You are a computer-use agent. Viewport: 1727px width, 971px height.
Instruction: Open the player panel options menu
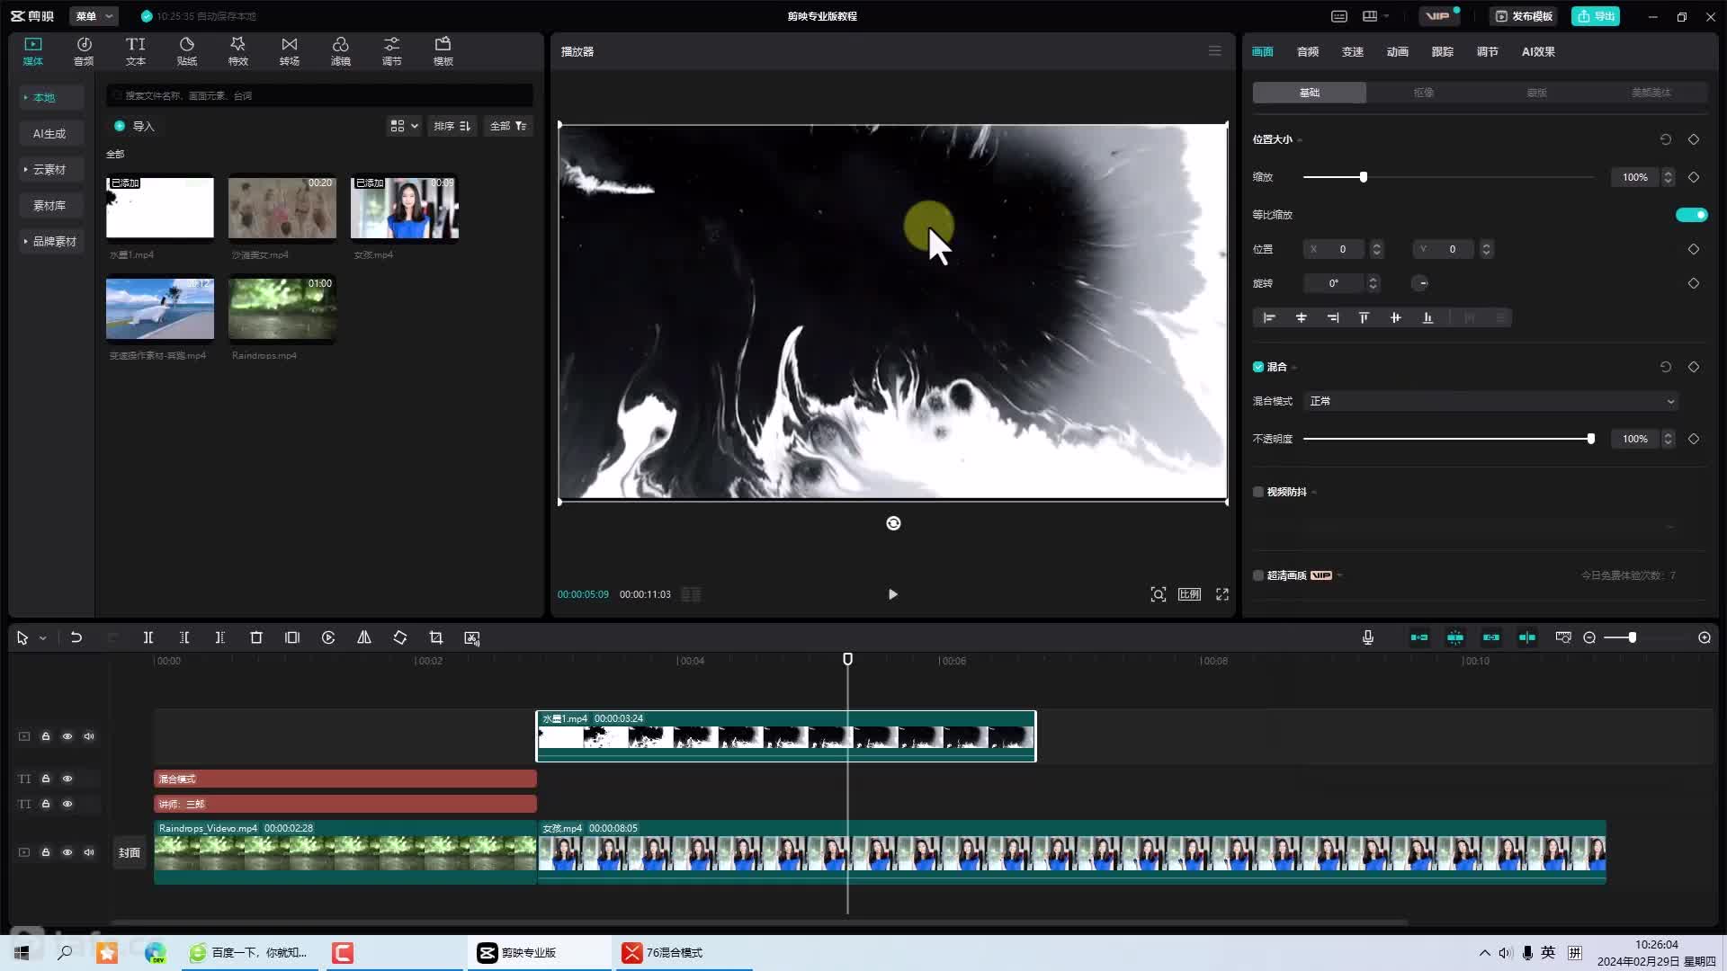[1214, 51]
